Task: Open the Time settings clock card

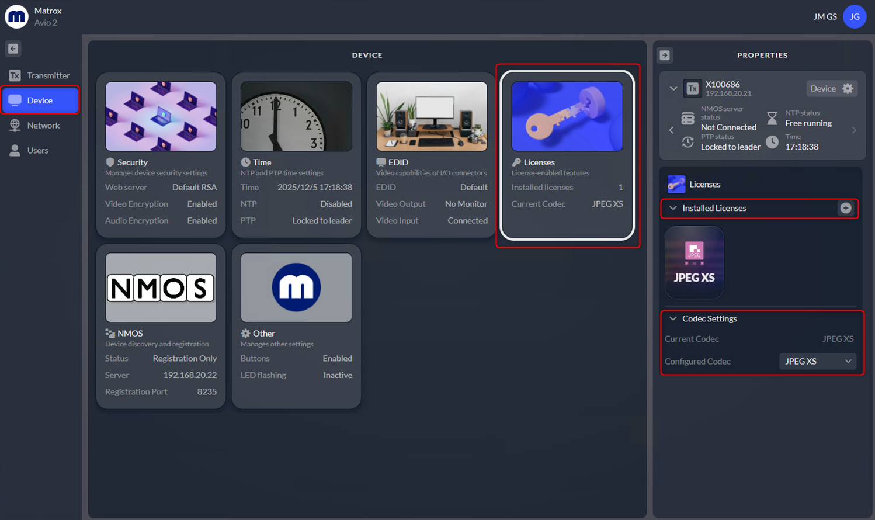Action: click(296, 155)
